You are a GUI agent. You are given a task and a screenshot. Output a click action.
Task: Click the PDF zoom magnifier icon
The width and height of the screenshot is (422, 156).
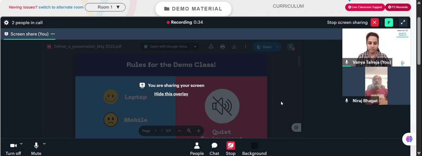(x=189, y=131)
